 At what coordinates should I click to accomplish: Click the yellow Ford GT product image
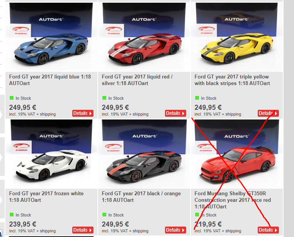coord(236,37)
